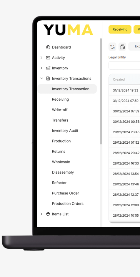Open Production Orders

[x=68, y=203]
